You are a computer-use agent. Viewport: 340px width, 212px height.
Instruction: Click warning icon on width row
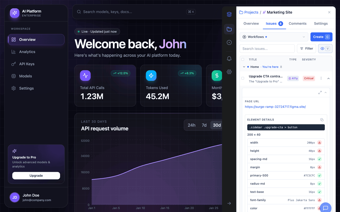click(320, 143)
